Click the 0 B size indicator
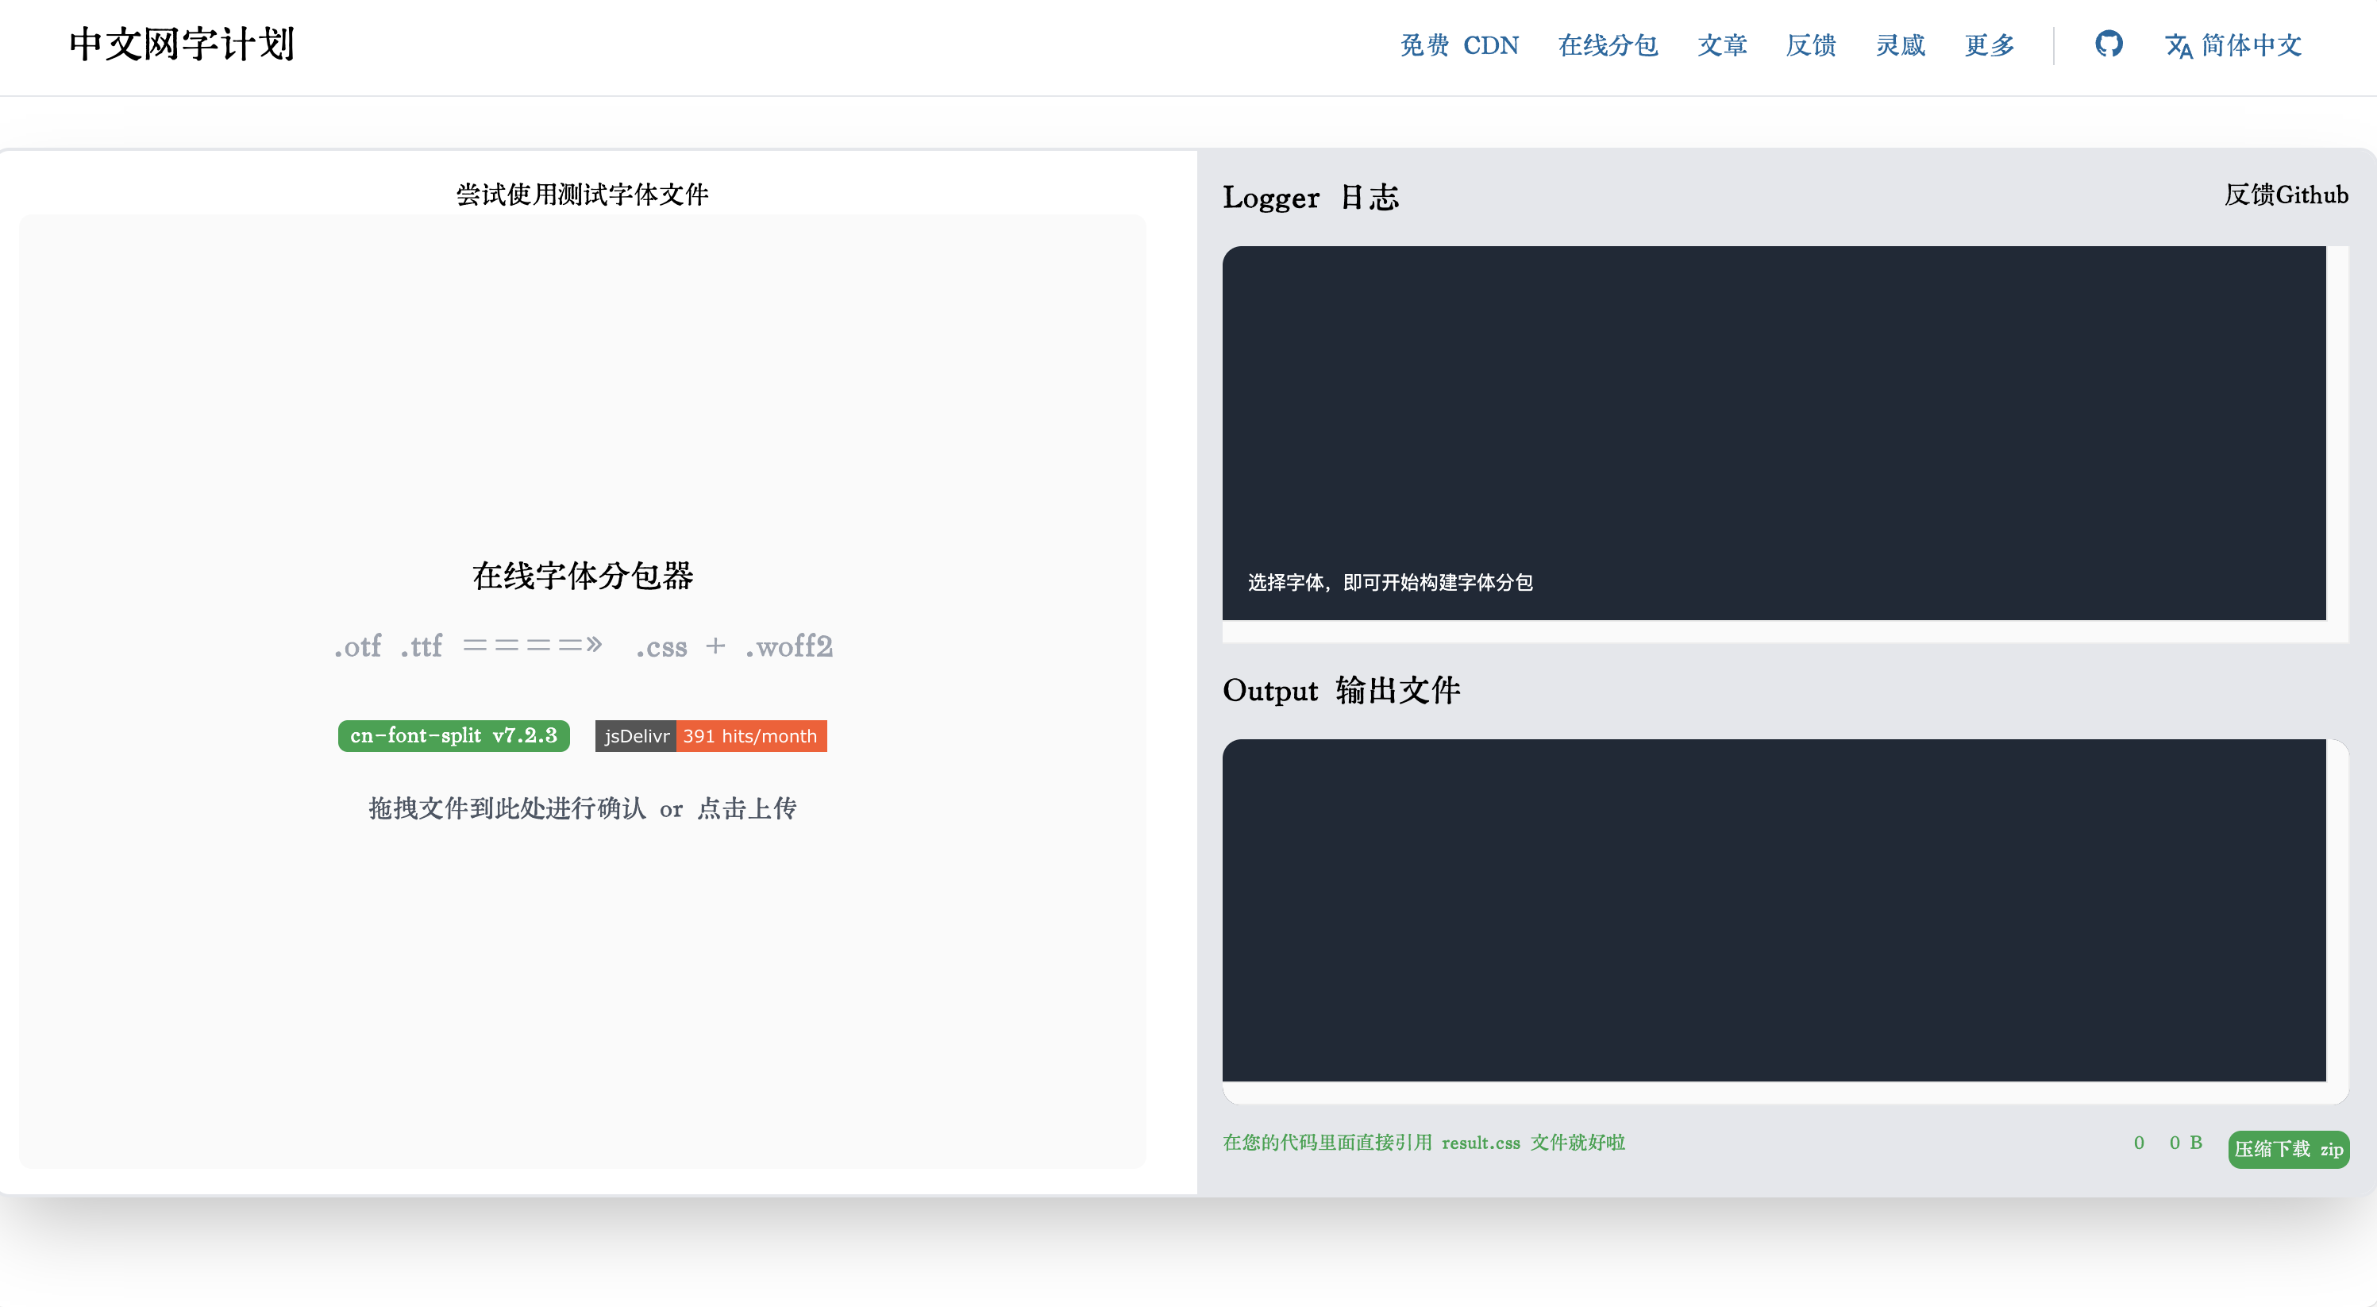Image resolution: width=2377 pixels, height=1307 pixels. pos(2186,1143)
